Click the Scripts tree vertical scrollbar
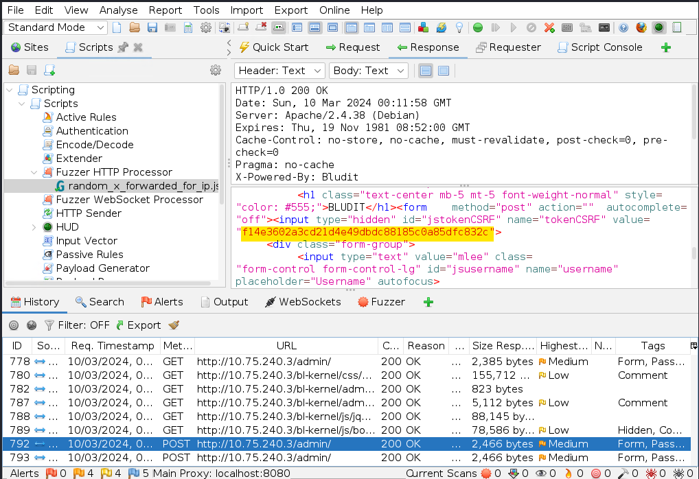Viewport: 699px width, 479px height. [221, 137]
